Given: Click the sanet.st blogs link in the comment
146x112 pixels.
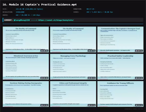Looking at the screenshot, I should [x=56, y=20].
